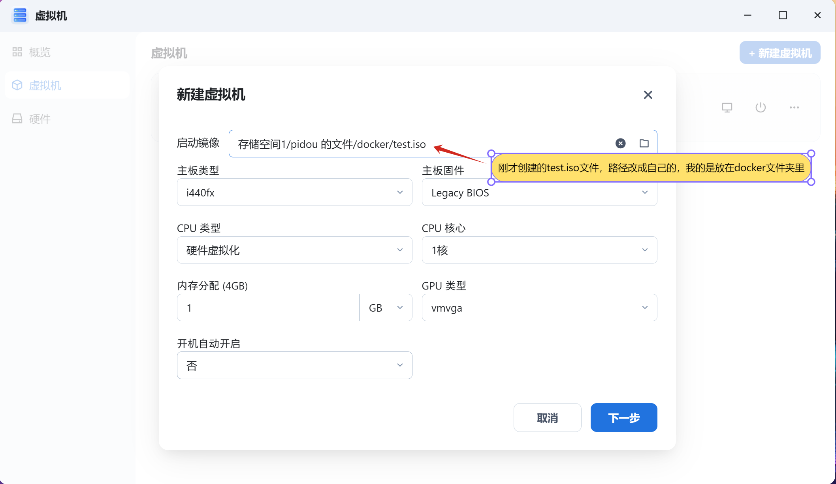This screenshot has width=836, height=484.
Task: Expand the 主板类型 i440fx dropdown
Action: pyautogui.click(x=294, y=192)
